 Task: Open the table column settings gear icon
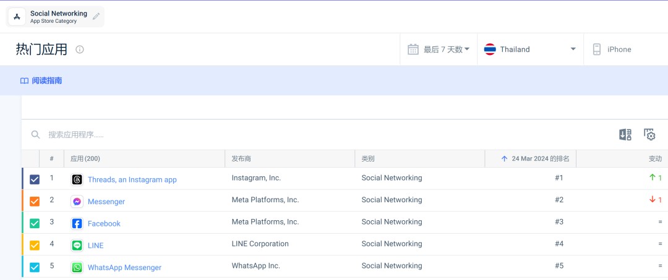coord(649,134)
